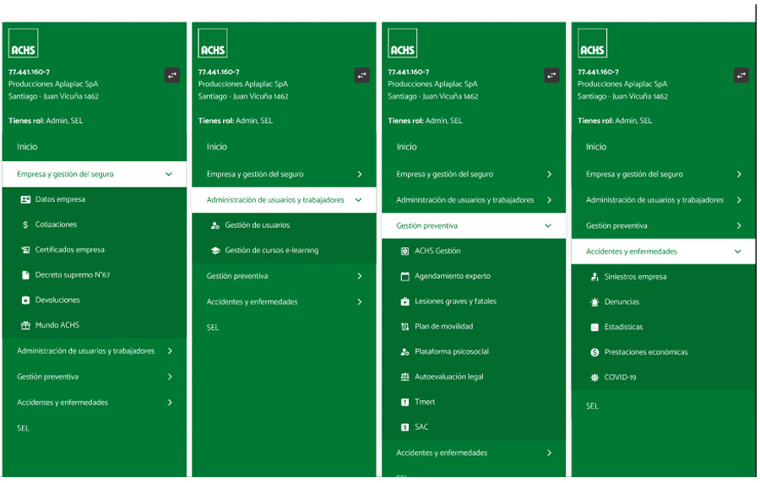Open the Mundo ACHS label

[x=57, y=326]
